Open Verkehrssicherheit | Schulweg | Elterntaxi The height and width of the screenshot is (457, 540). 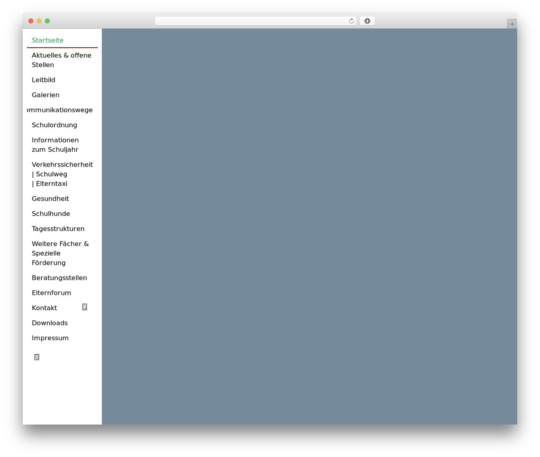coord(62,174)
